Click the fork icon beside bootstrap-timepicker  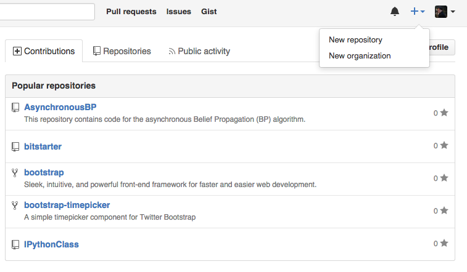pyautogui.click(x=15, y=206)
